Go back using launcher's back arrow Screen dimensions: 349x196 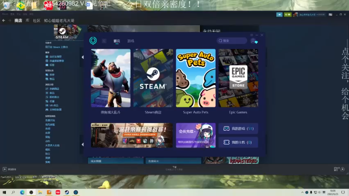104,41
